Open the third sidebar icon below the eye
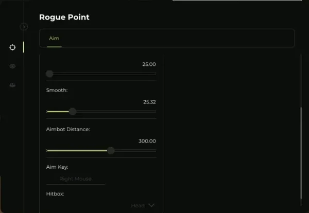Image resolution: width=309 pixels, height=213 pixels. point(12,85)
